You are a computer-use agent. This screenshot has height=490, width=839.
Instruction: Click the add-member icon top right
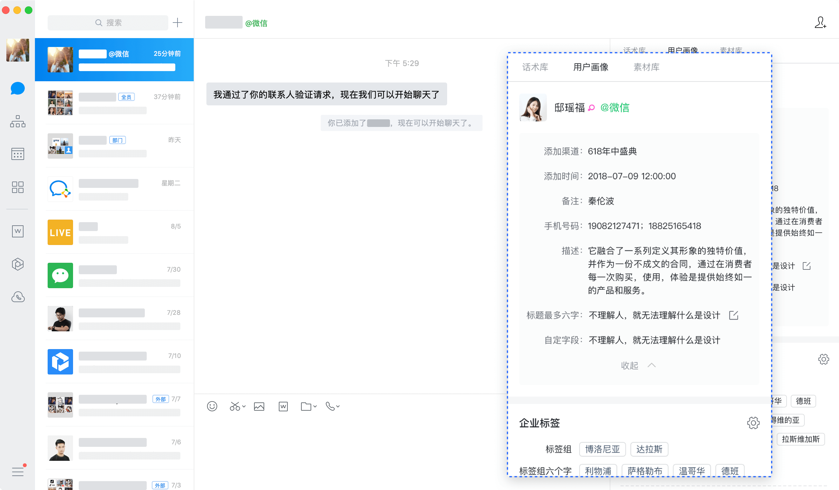pos(820,23)
